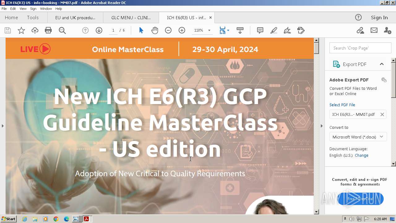Screen dimensions: 396x223
Task: Expand the left navigation pane arrow
Action: tap(3, 126)
